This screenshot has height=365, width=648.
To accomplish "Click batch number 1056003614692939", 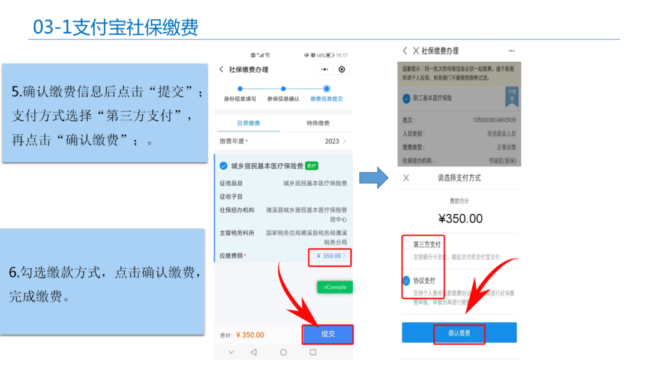I will (x=494, y=120).
